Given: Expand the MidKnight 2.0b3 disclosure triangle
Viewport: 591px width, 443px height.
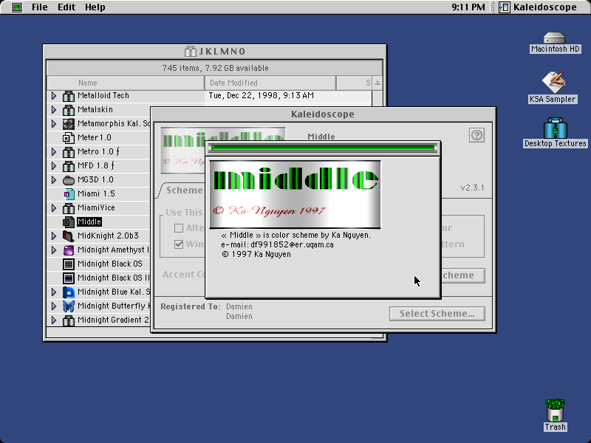Looking at the screenshot, I should pyautogui.click(x=53, y=236).
